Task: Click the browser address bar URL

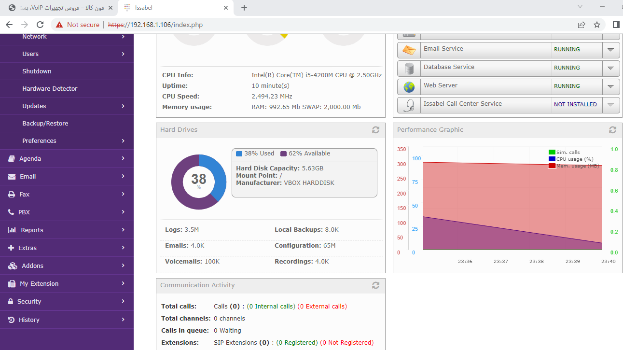Action: pos(155,25)
